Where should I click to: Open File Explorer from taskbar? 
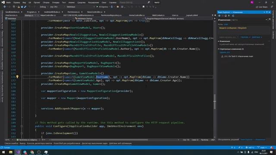click(11, 152)
